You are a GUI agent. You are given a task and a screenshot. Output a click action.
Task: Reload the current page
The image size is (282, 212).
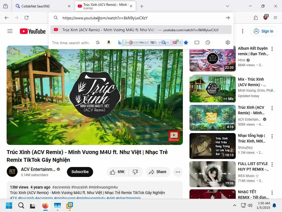click(26, 18)
